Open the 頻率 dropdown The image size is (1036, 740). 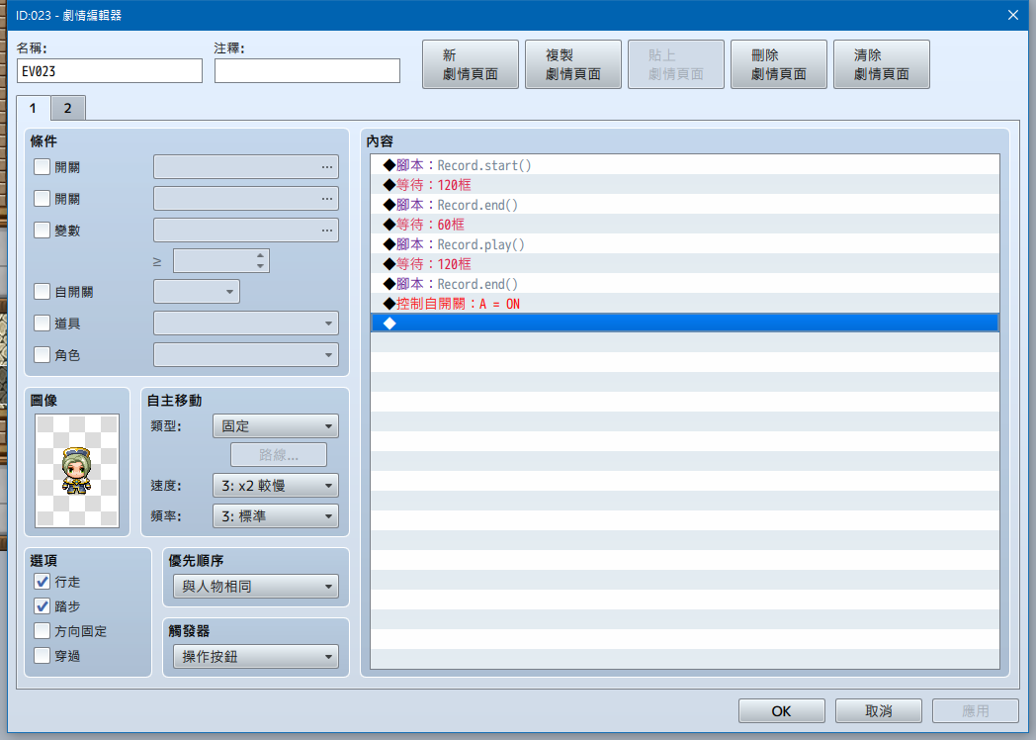pos(276,515)
